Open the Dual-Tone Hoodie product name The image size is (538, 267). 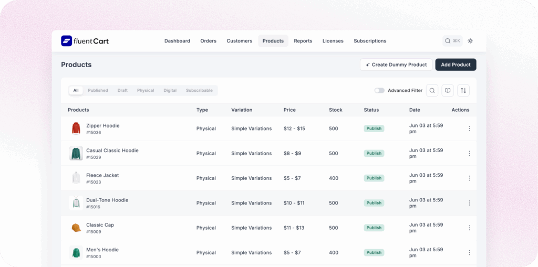[107, 200]
